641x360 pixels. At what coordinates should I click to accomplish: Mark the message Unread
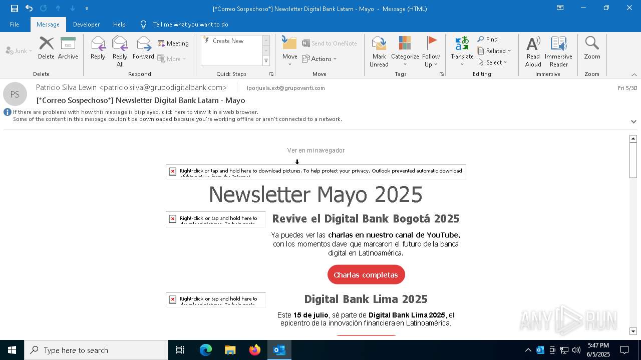coord(379,51)
